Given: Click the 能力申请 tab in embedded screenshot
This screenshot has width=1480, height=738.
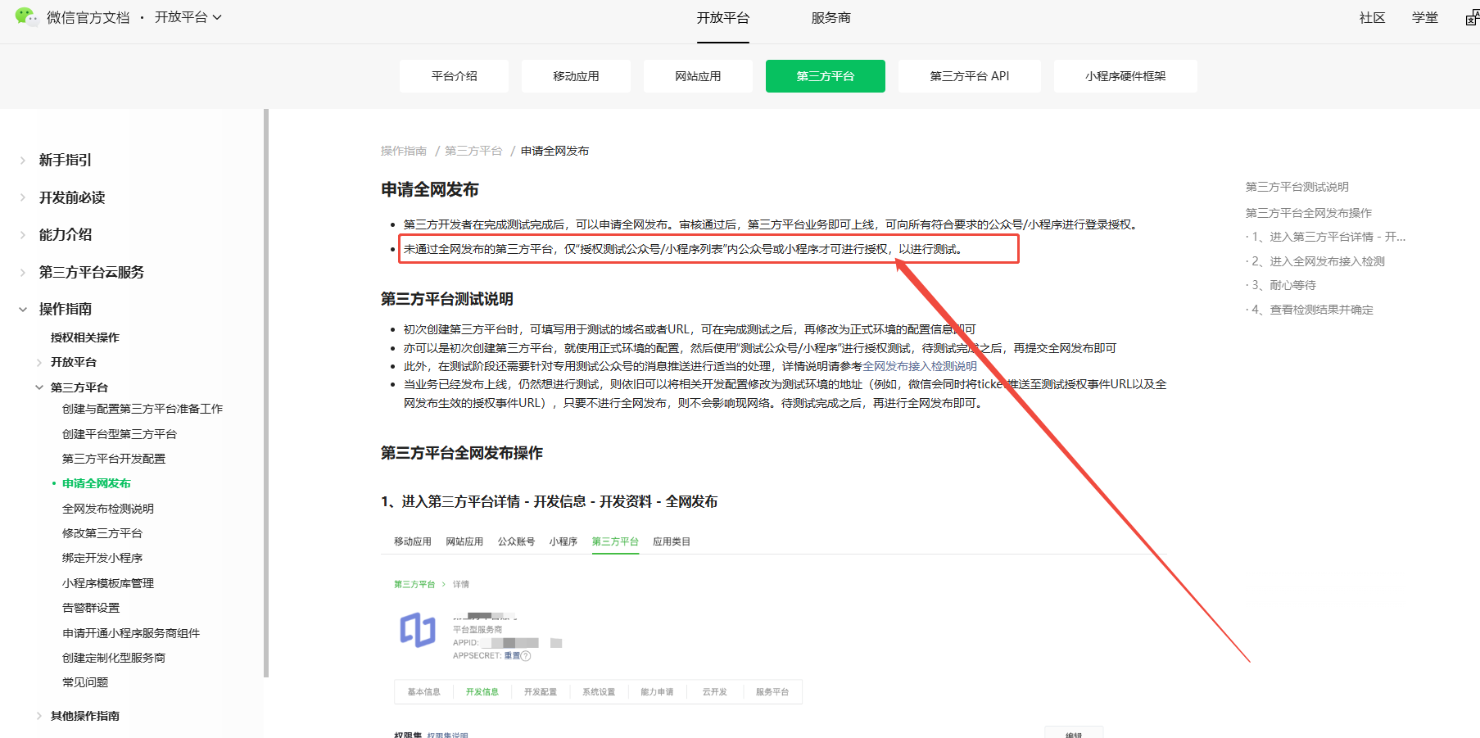Looking at the screenshot, I should tap(657, 692).
